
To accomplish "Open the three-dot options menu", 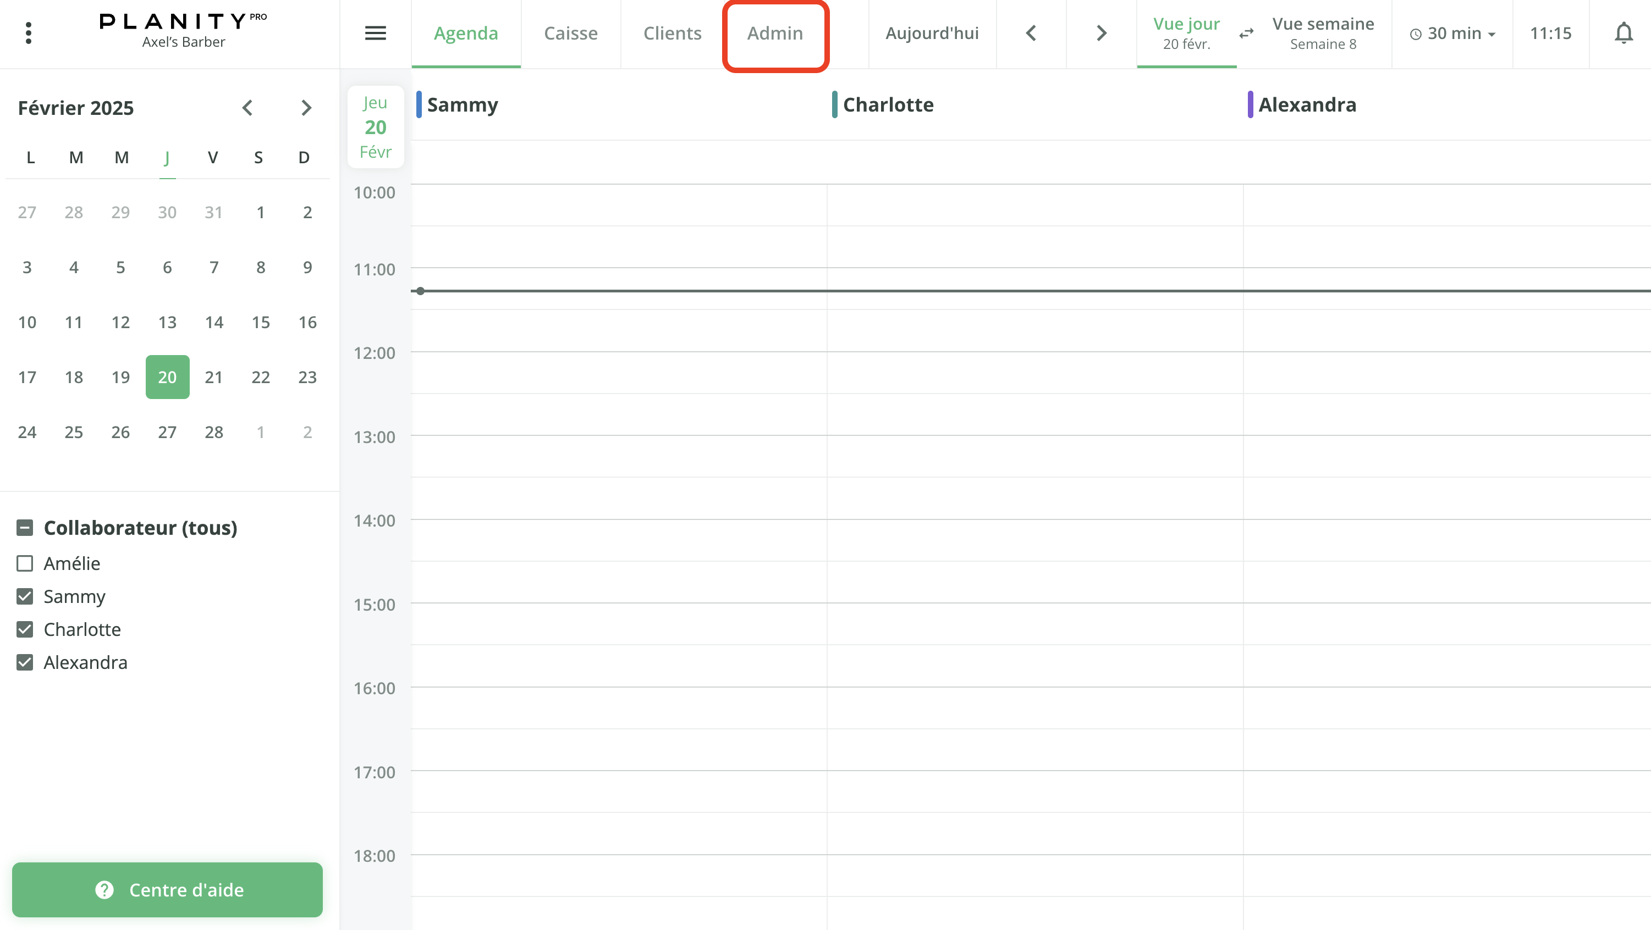I will 28,32.
